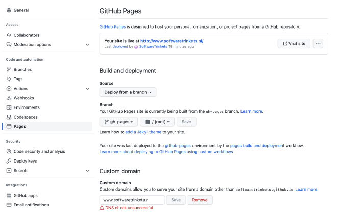This screenshot has height=215, width=337.
Task: Click the Environments icon in sidebar
Action: [9, 107]
